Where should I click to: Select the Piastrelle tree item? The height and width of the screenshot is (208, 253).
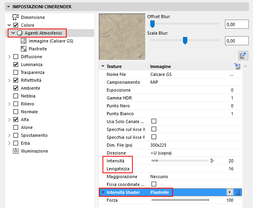pyautogui.click(x=38, y=49)
